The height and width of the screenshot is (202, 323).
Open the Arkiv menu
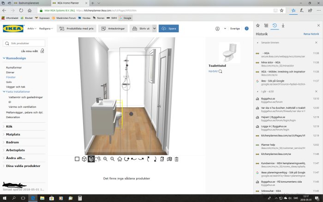pos(32,29)
